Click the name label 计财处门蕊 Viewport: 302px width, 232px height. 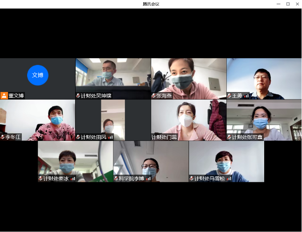[164, 137]
